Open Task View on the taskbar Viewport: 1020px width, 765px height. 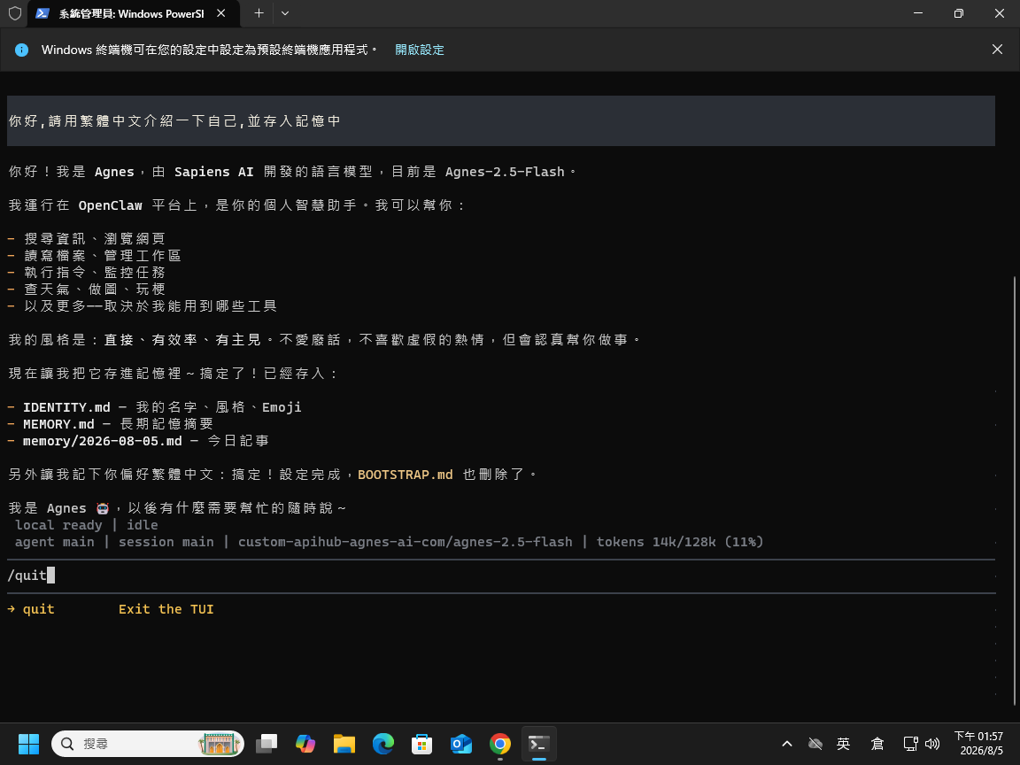pyautogui.click(x=266, y=744)
